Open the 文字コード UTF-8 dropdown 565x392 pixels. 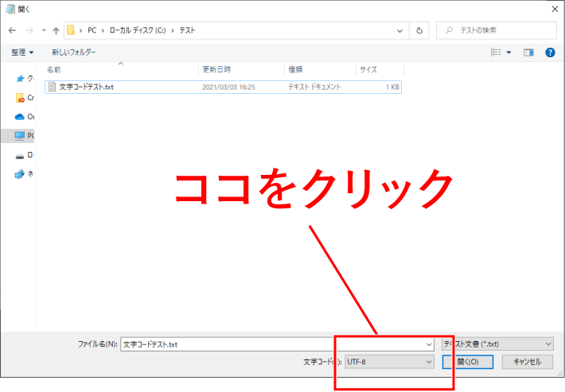tap(388, 361)
